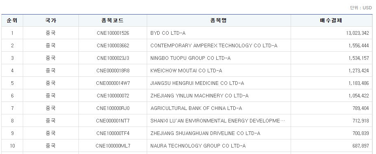
Task: Click the 순위 column header
Action: 12,21
